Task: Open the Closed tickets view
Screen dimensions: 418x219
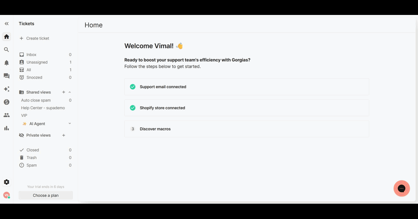Action: coord(46,150)
